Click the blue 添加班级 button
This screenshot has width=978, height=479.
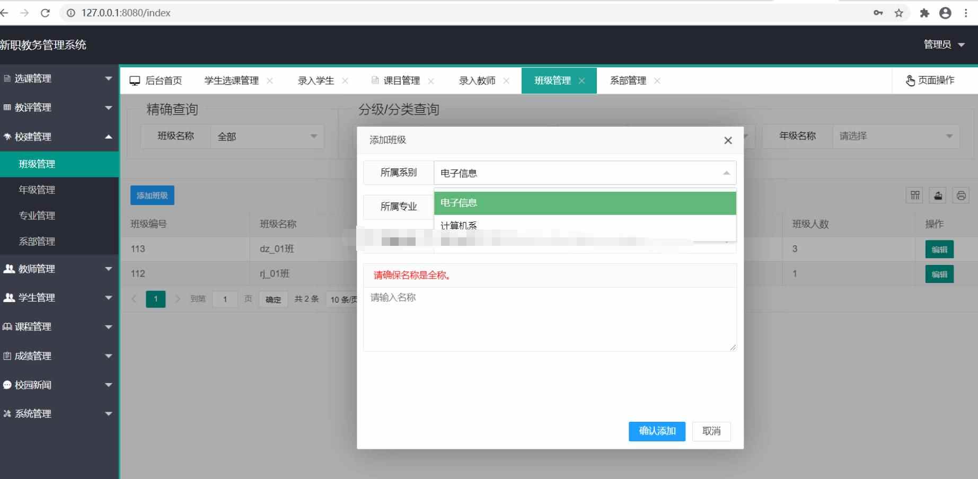[x=152, y=196]
